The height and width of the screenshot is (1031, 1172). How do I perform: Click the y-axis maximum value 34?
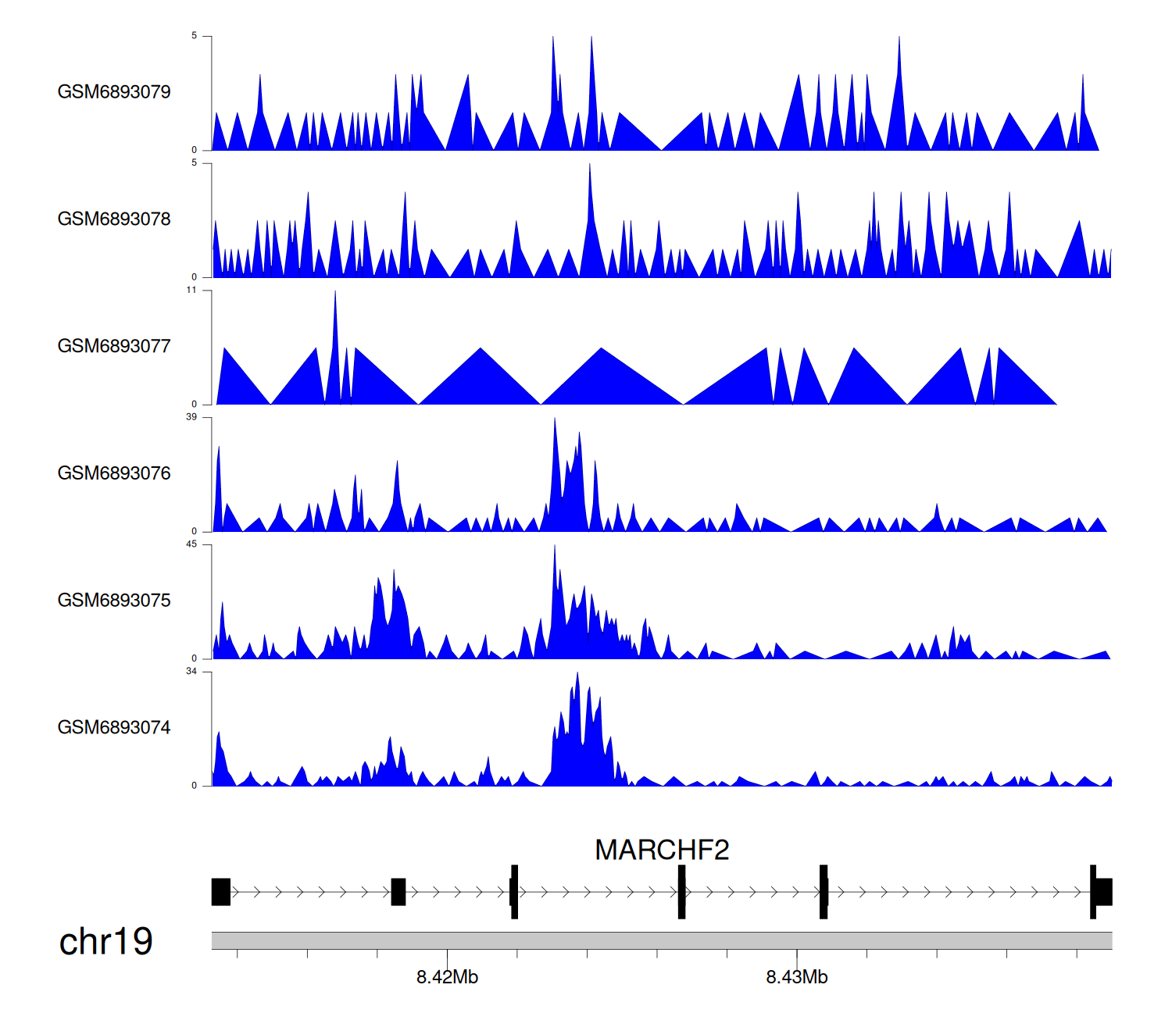(191, 672)
